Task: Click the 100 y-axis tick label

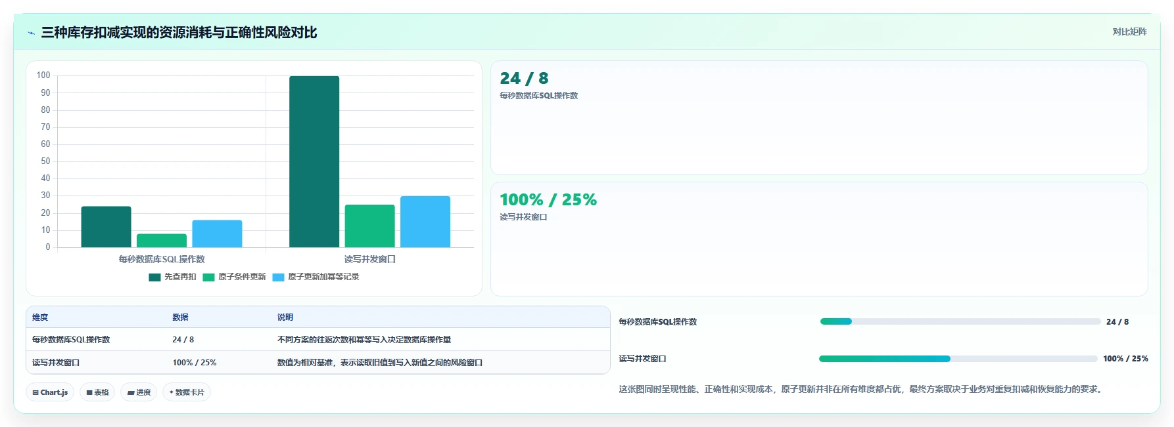Action: coord(43,75)
